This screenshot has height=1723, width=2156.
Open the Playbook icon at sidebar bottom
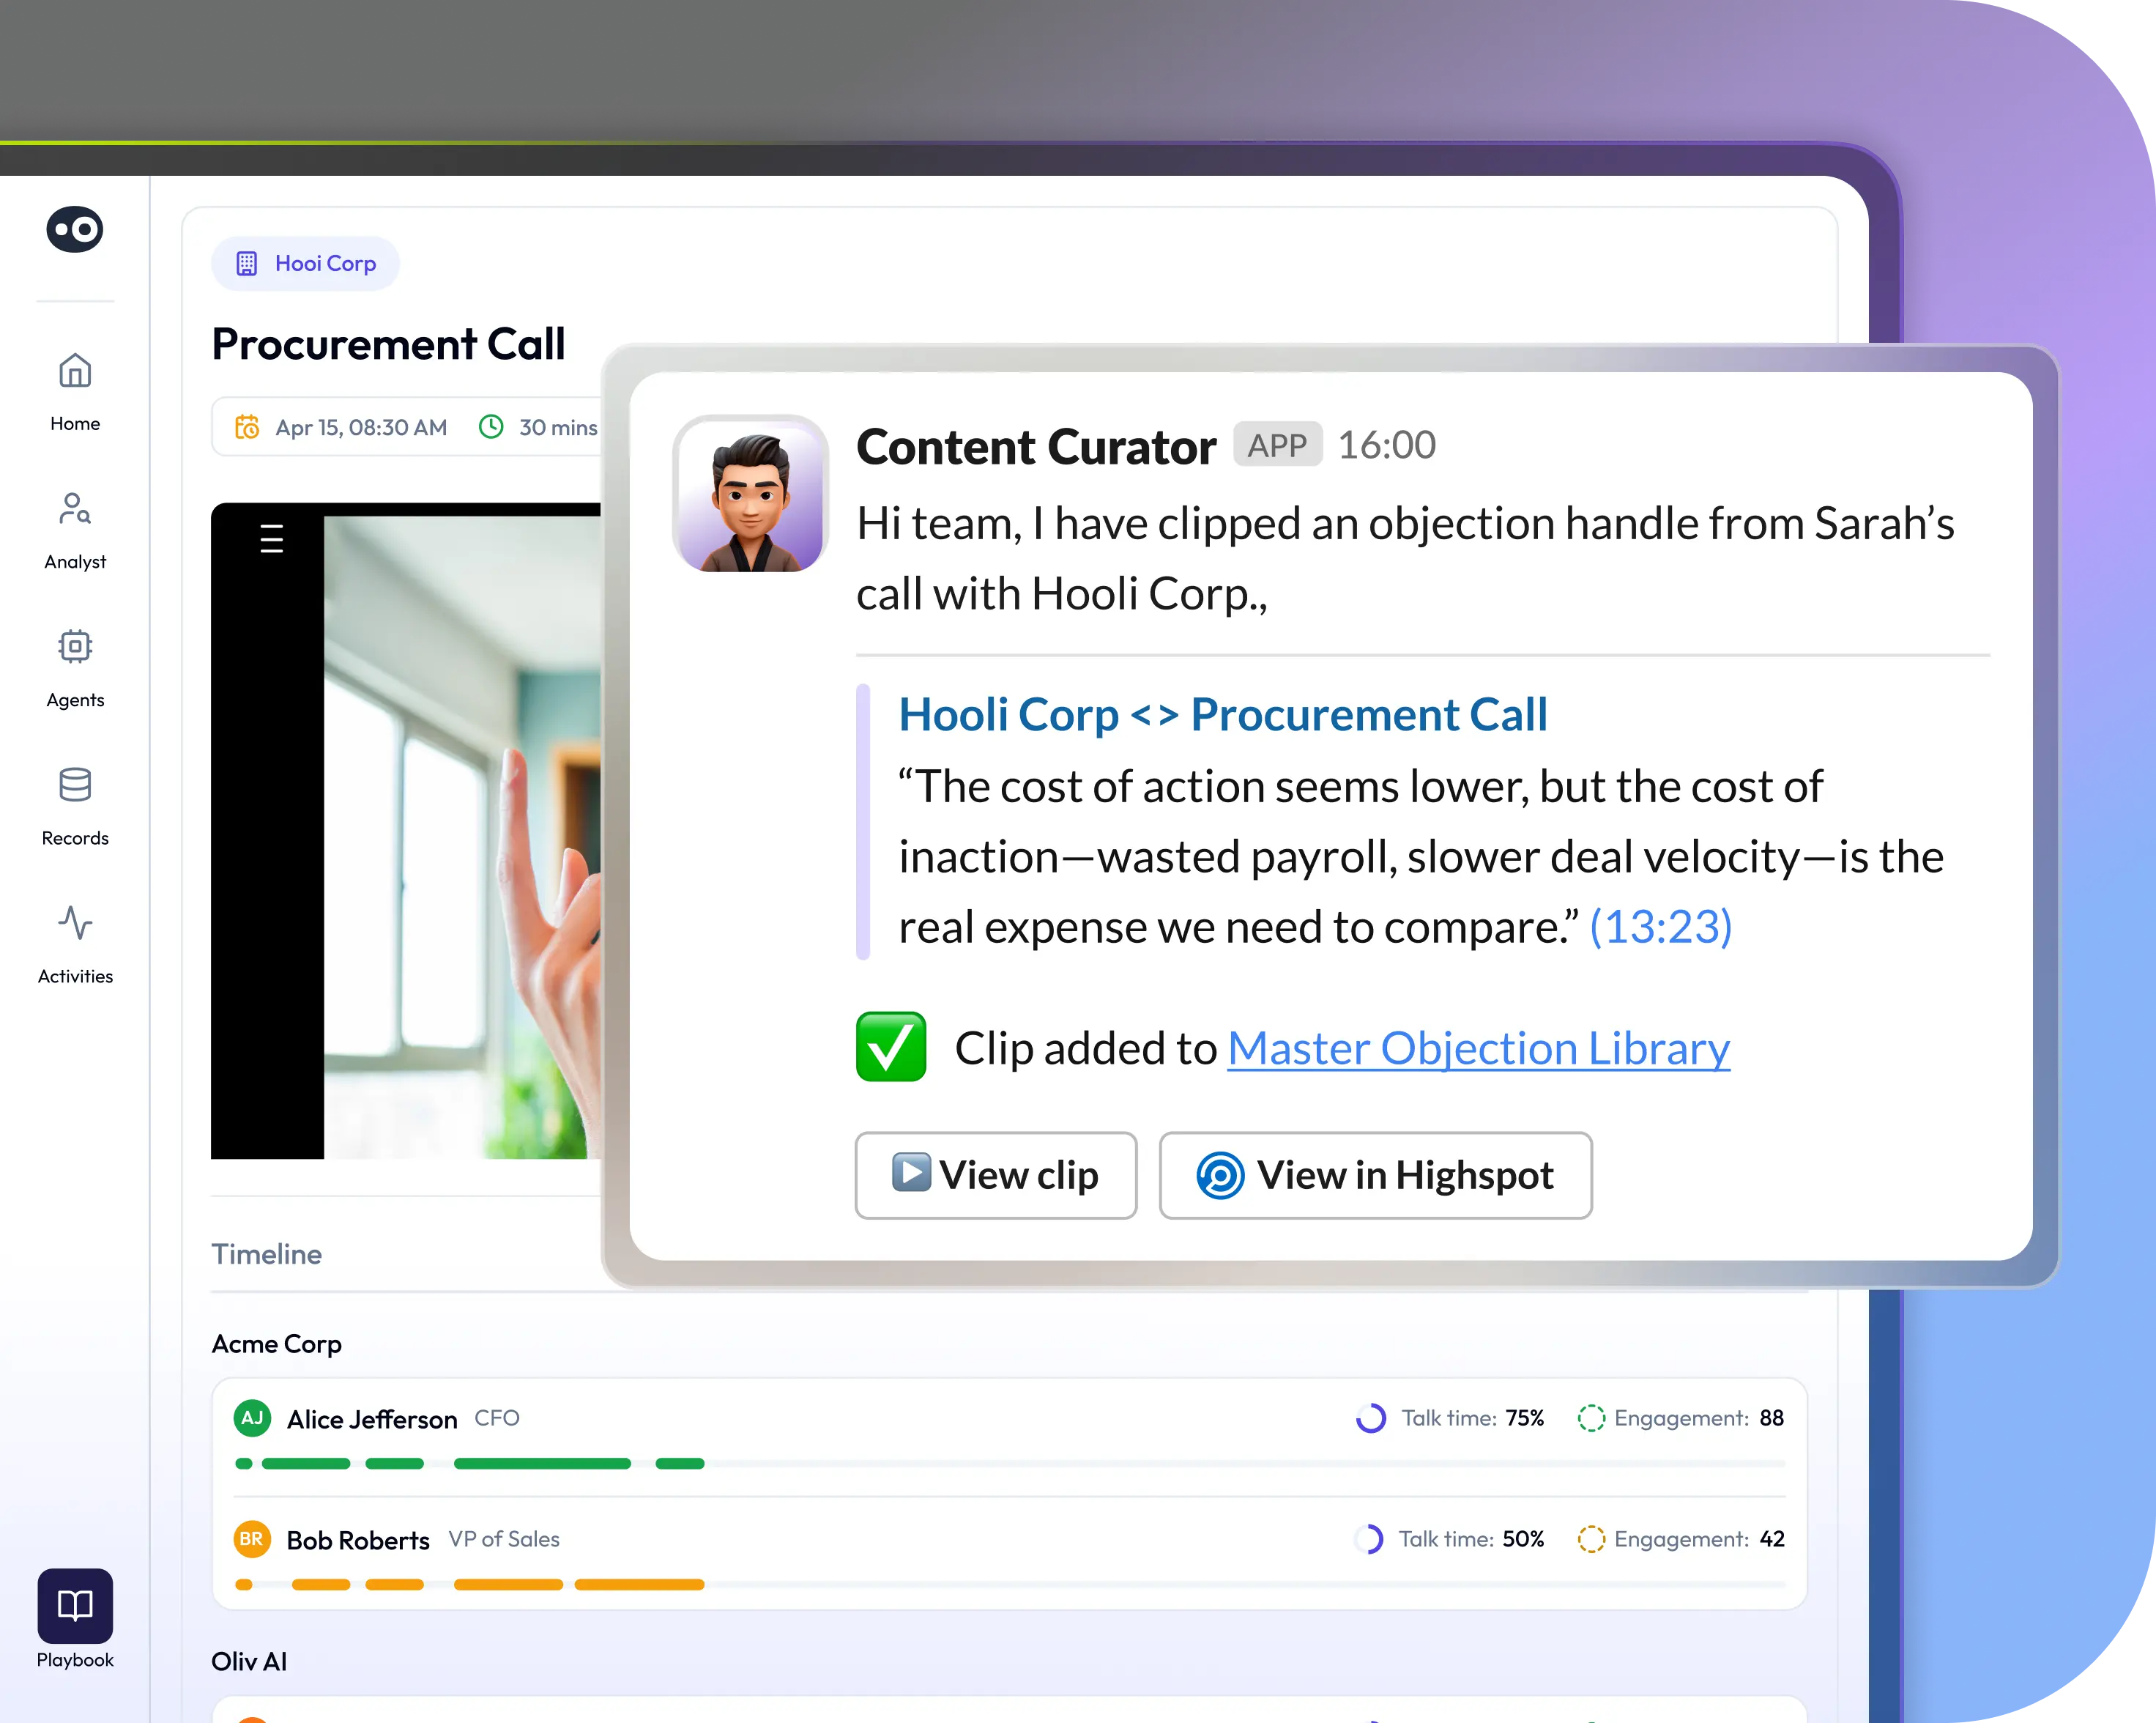[74, 1608]
